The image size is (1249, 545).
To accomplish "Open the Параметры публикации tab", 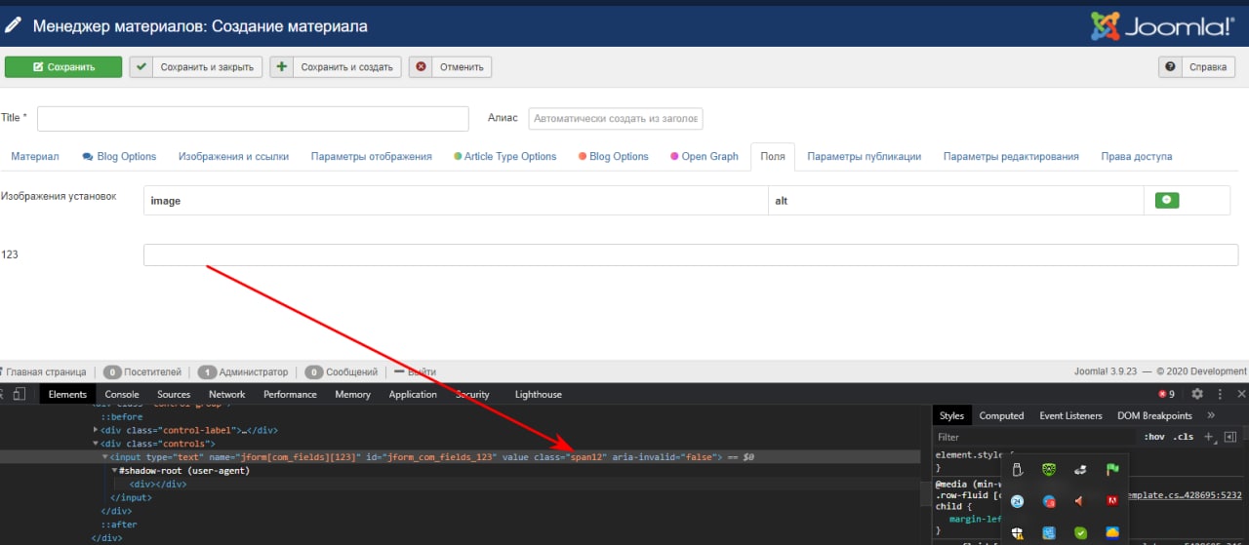I will 864,156.
